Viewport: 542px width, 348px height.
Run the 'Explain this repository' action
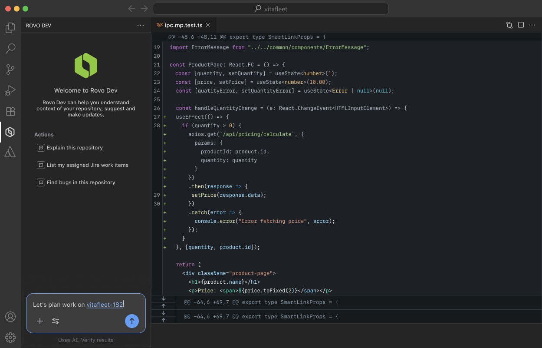[x=75, y=148]
